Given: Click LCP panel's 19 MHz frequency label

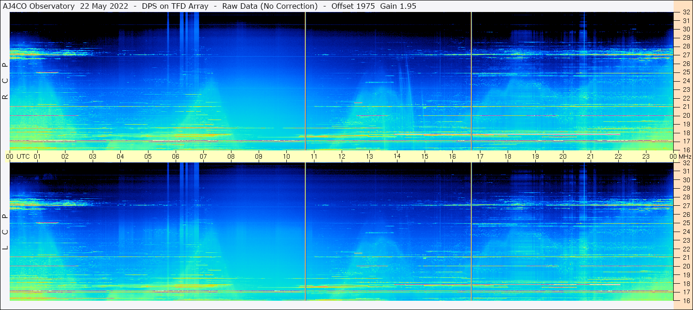Looking at the screenshot, I should pyautogui.click(x=686, y=274).
